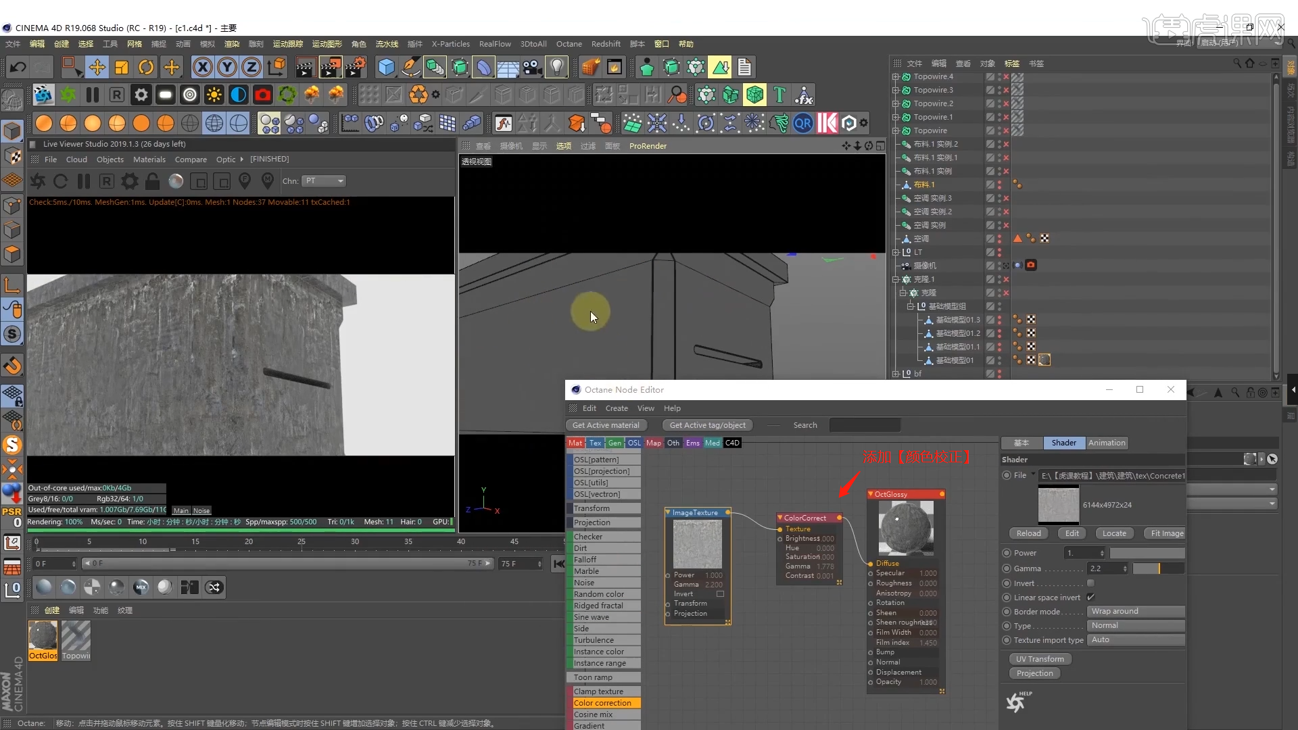Click the Undo arrow in the main toolbar

18,67
